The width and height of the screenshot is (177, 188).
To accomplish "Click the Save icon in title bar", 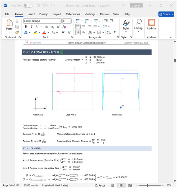I will click(x=38, y=6).
